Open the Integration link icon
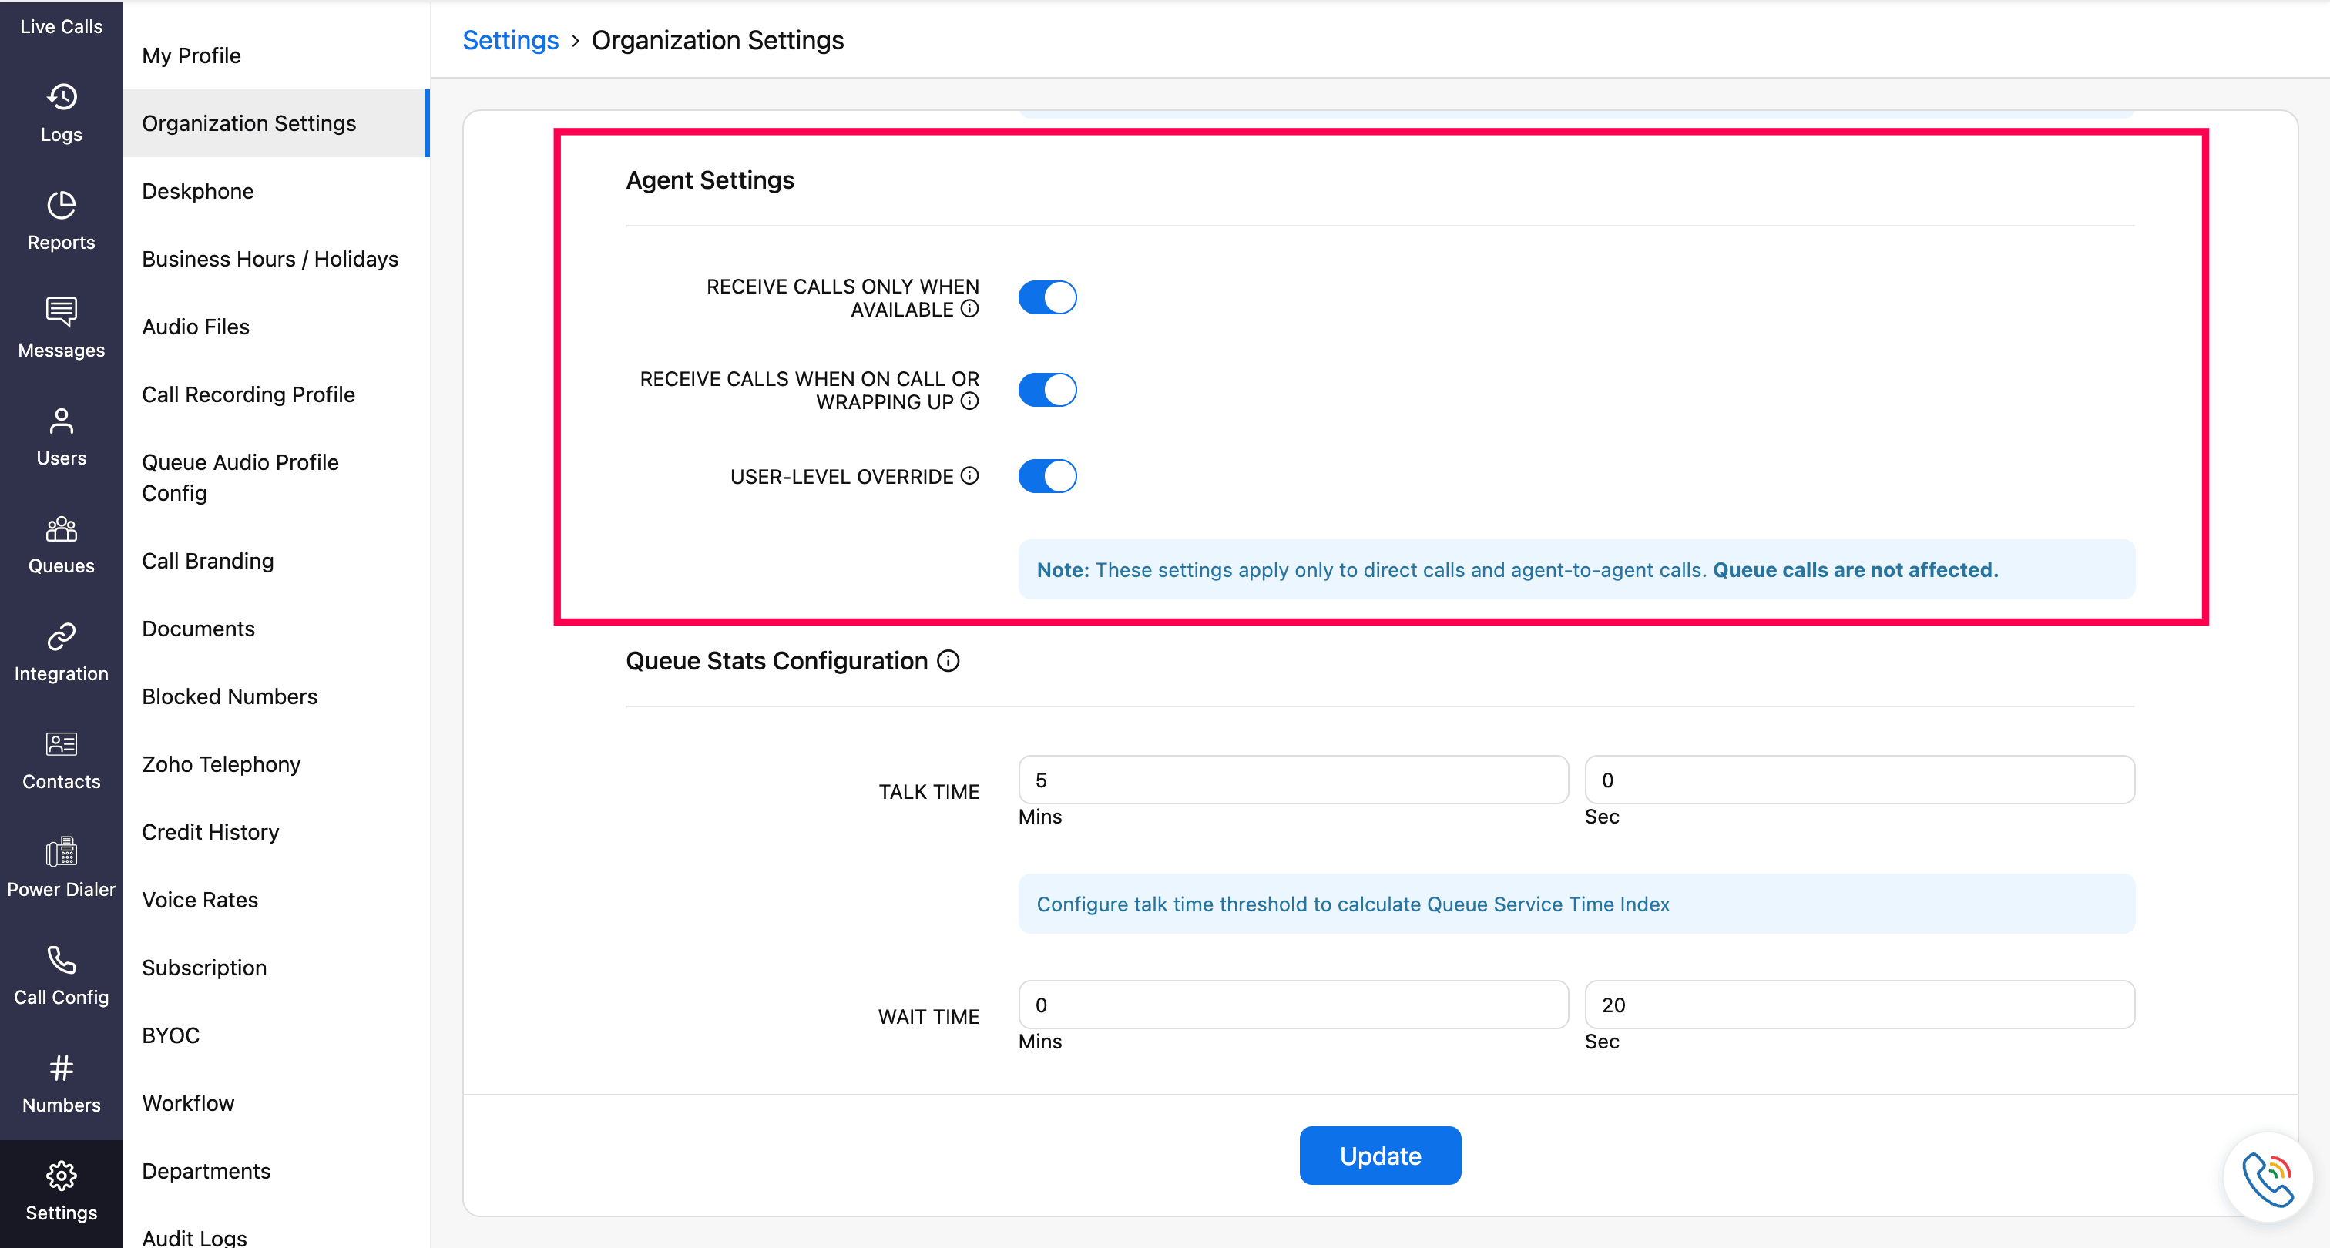The height and width of the screenshot is (1248, 2330). pyautogui.click(x=62, y=636)
